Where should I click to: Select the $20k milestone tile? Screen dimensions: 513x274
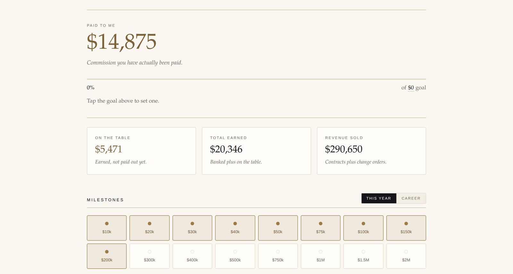(x=149, y=228)
